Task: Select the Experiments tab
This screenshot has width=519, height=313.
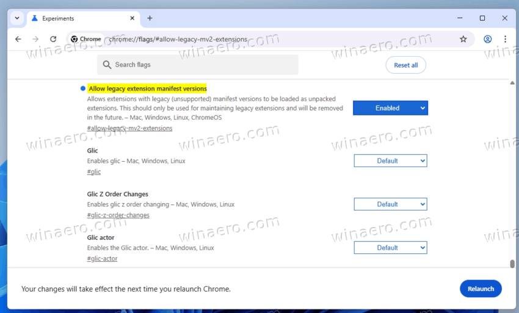Action: (84, 18)
